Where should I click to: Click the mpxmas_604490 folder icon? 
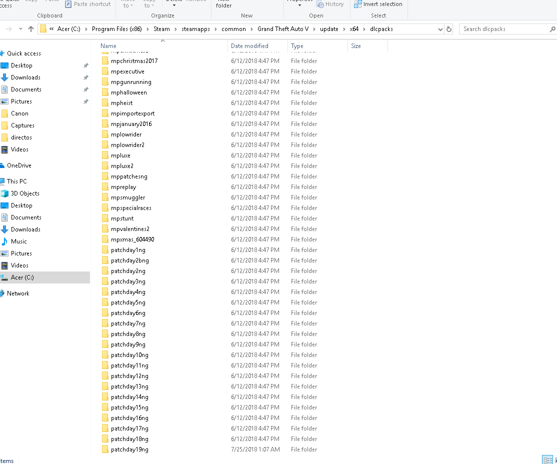(105, 239)
